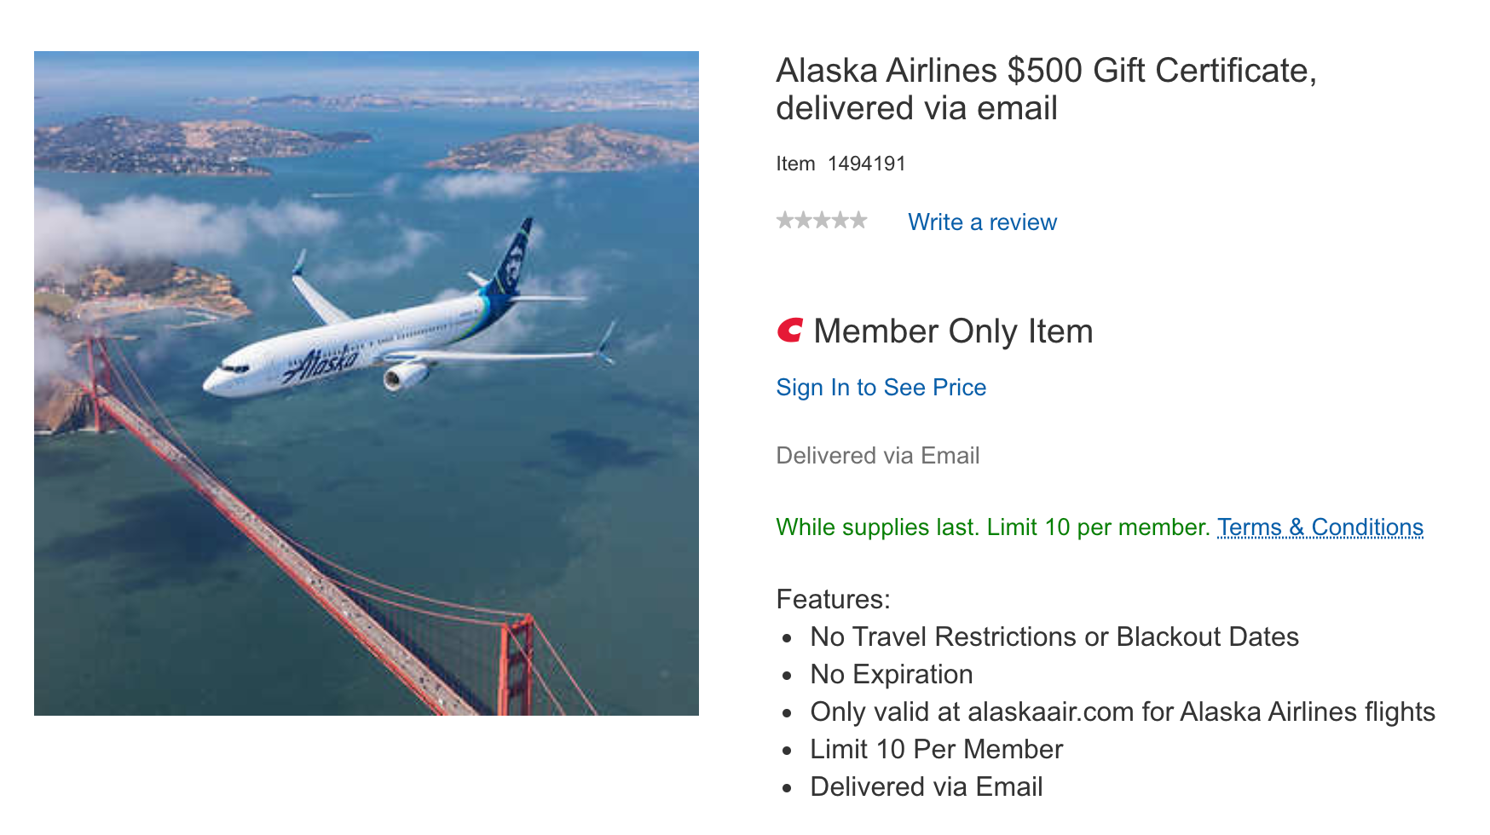Click the Limit 10 Per Member bullet
This screenshot has width=1490, height=835.
pos(936,750)
